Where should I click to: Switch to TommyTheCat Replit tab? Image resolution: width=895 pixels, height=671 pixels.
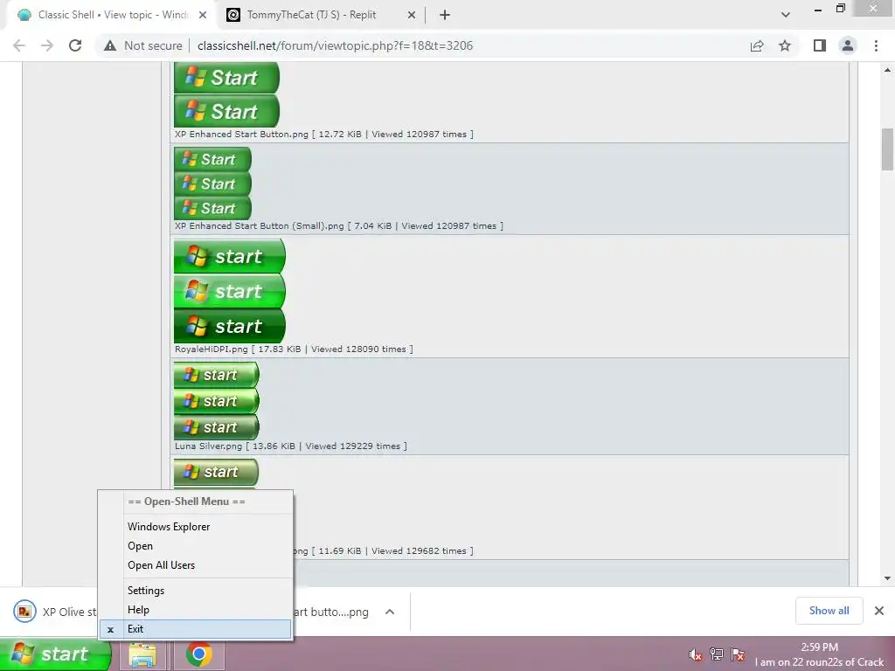pyautogui.click(x=320, y=15)
